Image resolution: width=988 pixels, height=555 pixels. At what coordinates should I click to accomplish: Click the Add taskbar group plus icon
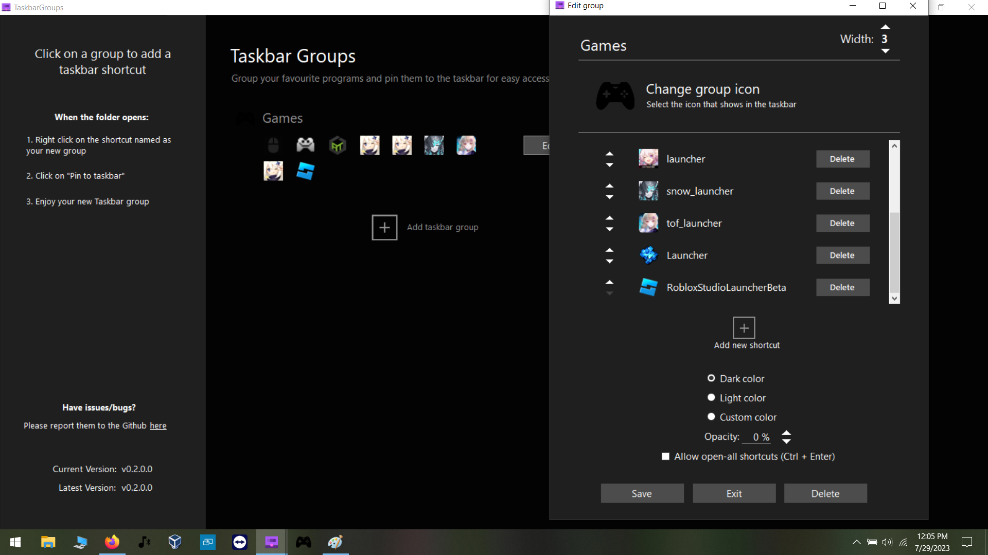click(384, 227)
